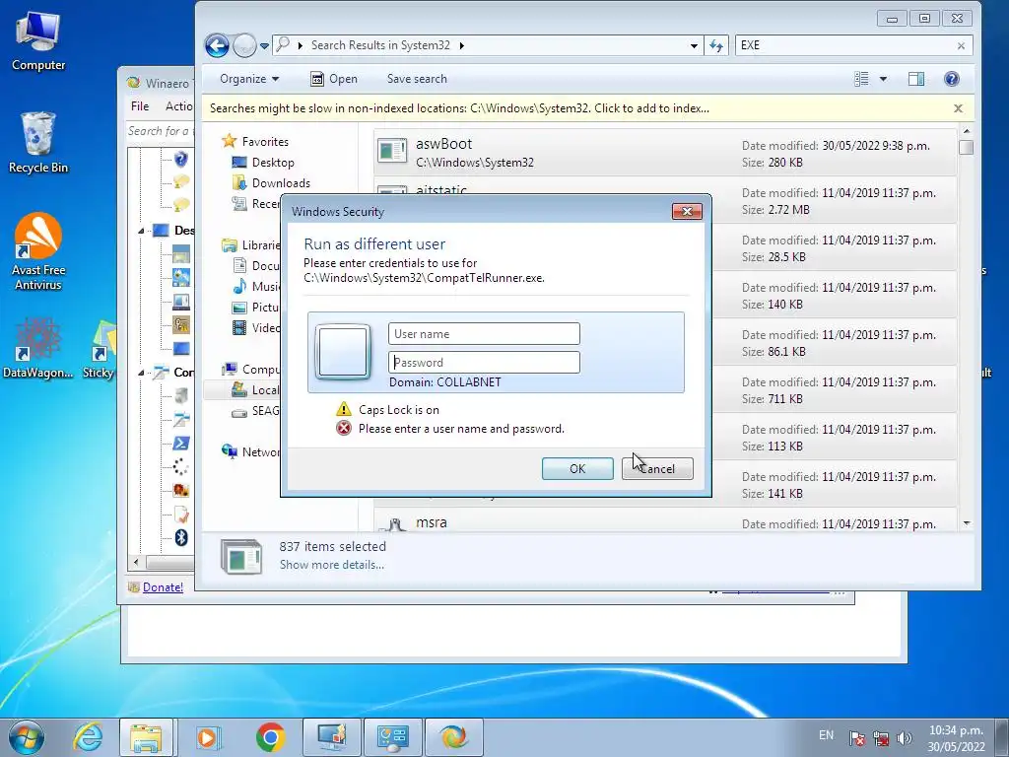Click the User name input field
The width and height of the screenshot is (1009, 757).
(x=484, y=333)
